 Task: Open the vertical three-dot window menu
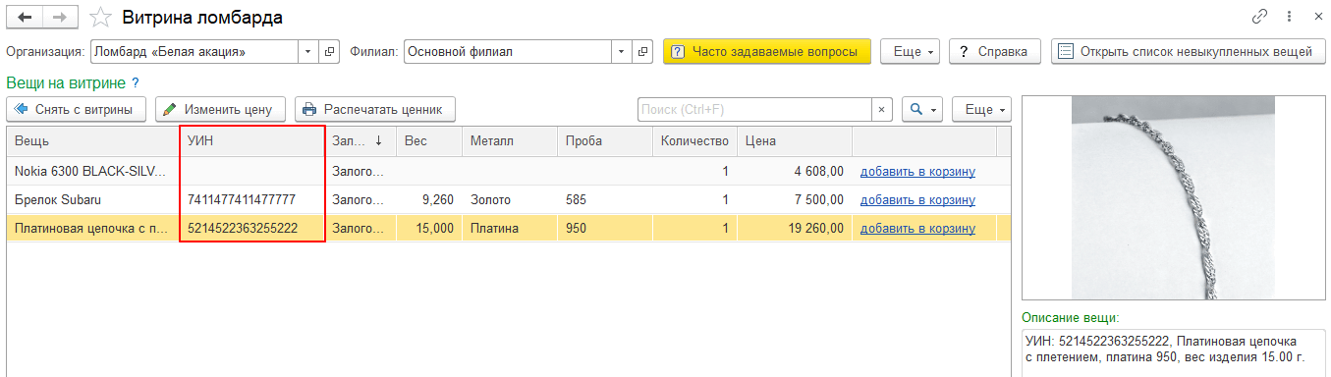1288,17
